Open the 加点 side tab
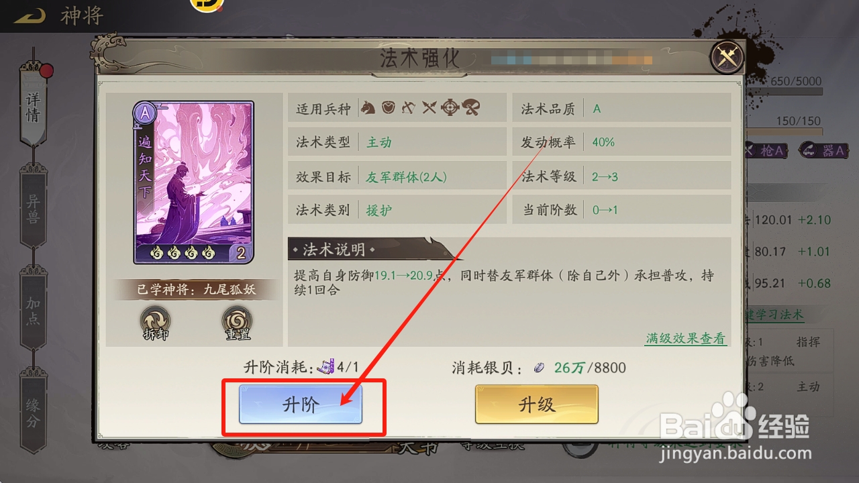This screenshot has height=483, width=859. (x=33, y=309)
